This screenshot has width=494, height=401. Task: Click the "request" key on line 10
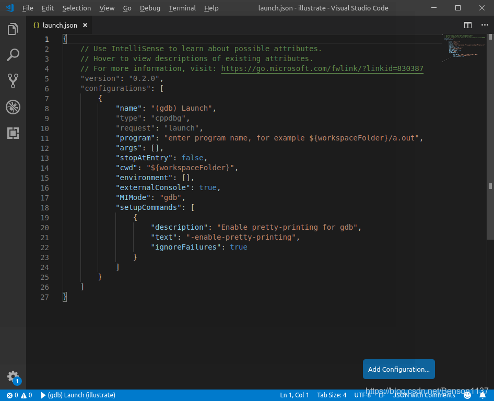tap(135, 128)
